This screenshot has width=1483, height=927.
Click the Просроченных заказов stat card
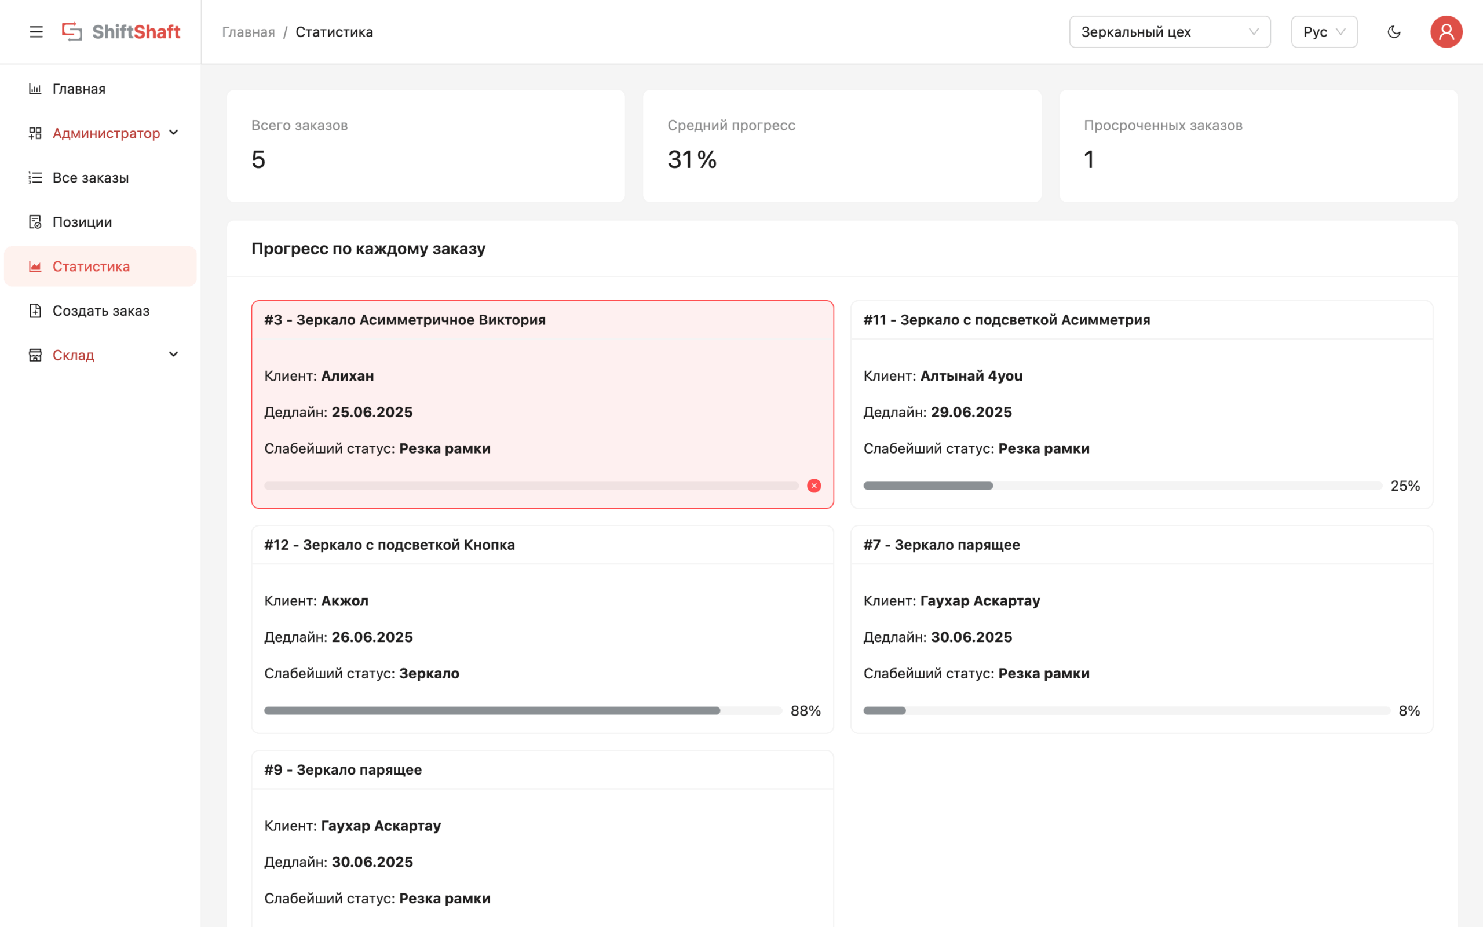tap(1258, 146)
